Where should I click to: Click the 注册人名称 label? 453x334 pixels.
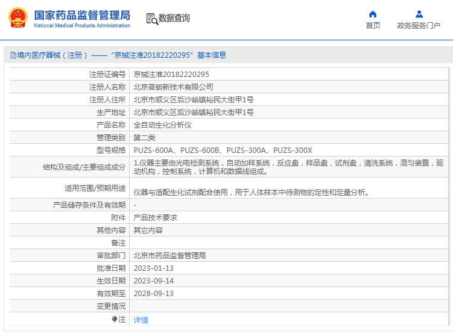tap(107, 87)
